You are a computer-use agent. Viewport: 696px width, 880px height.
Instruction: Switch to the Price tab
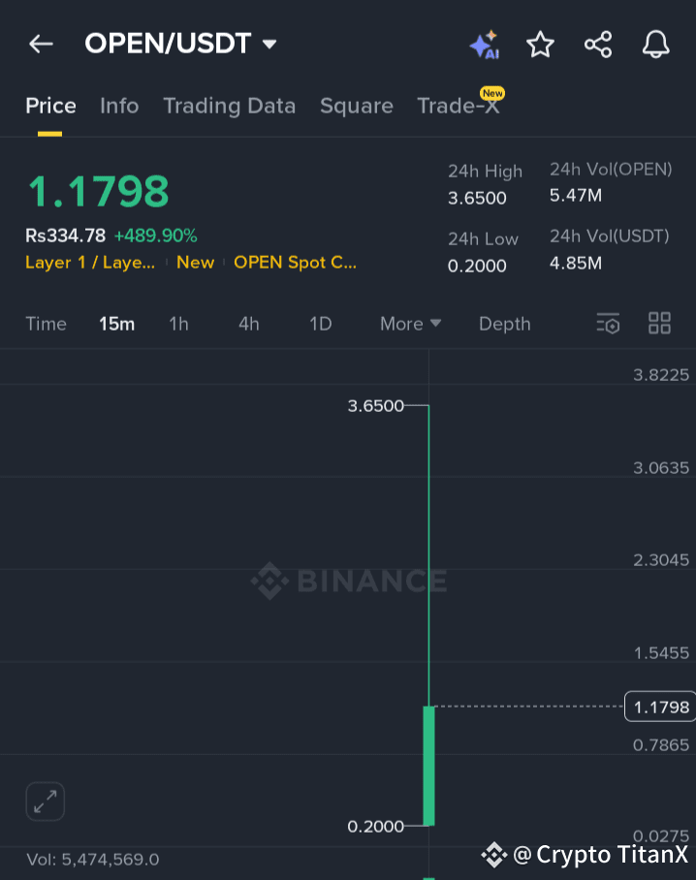coord(50,106)
